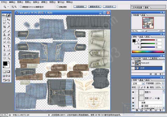This screenshot has height=117, width=167.
Task: Switch to the 动作 tab
Action: tap(145, 58)
